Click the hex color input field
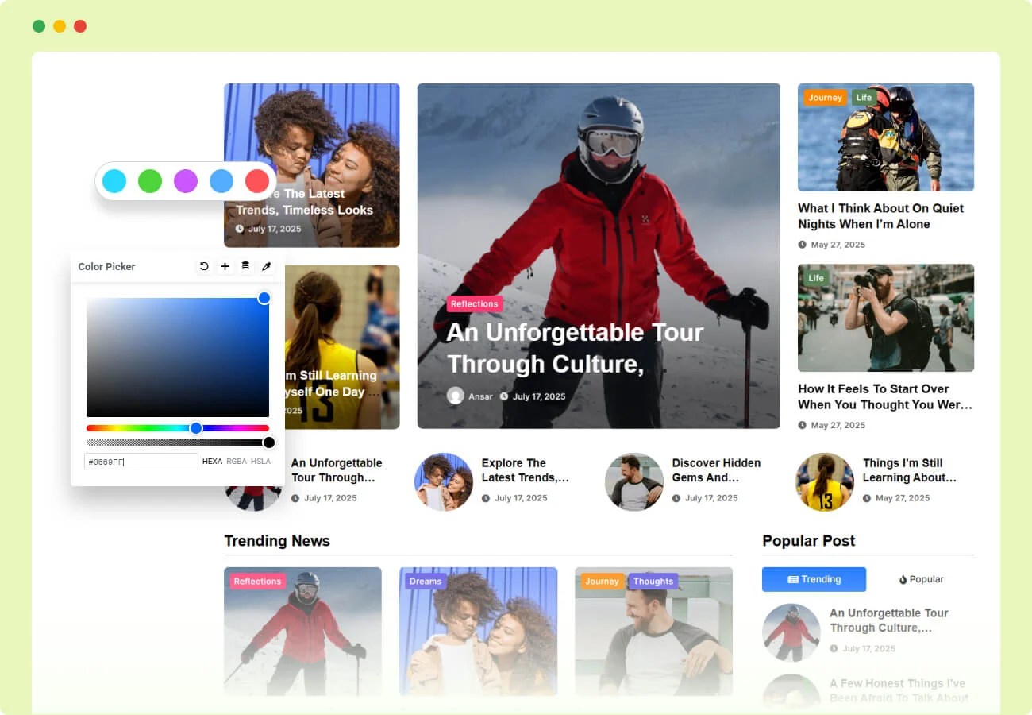The image size is (1032, 715). 141,462
